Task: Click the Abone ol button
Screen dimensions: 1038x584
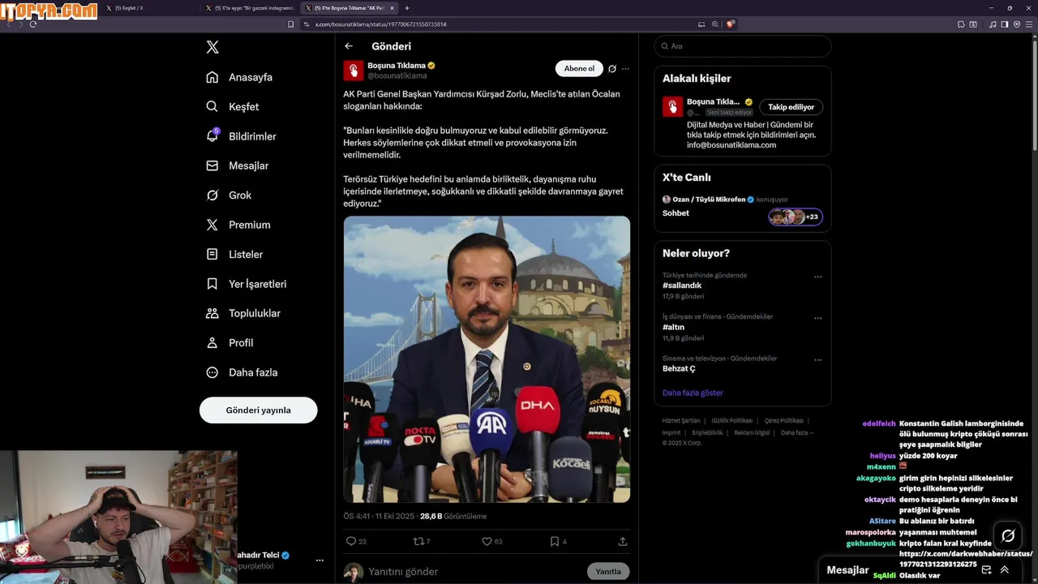Action: pos(579,69)
